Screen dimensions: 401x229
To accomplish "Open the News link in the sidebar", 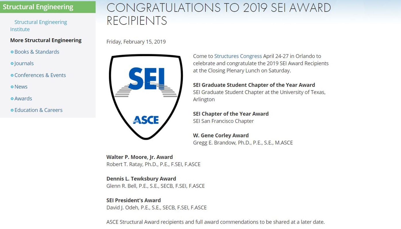I will [21, 87].
